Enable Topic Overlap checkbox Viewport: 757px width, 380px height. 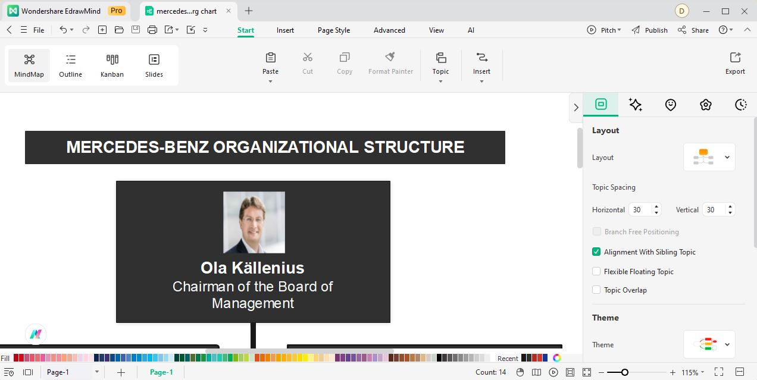[596, 290]
